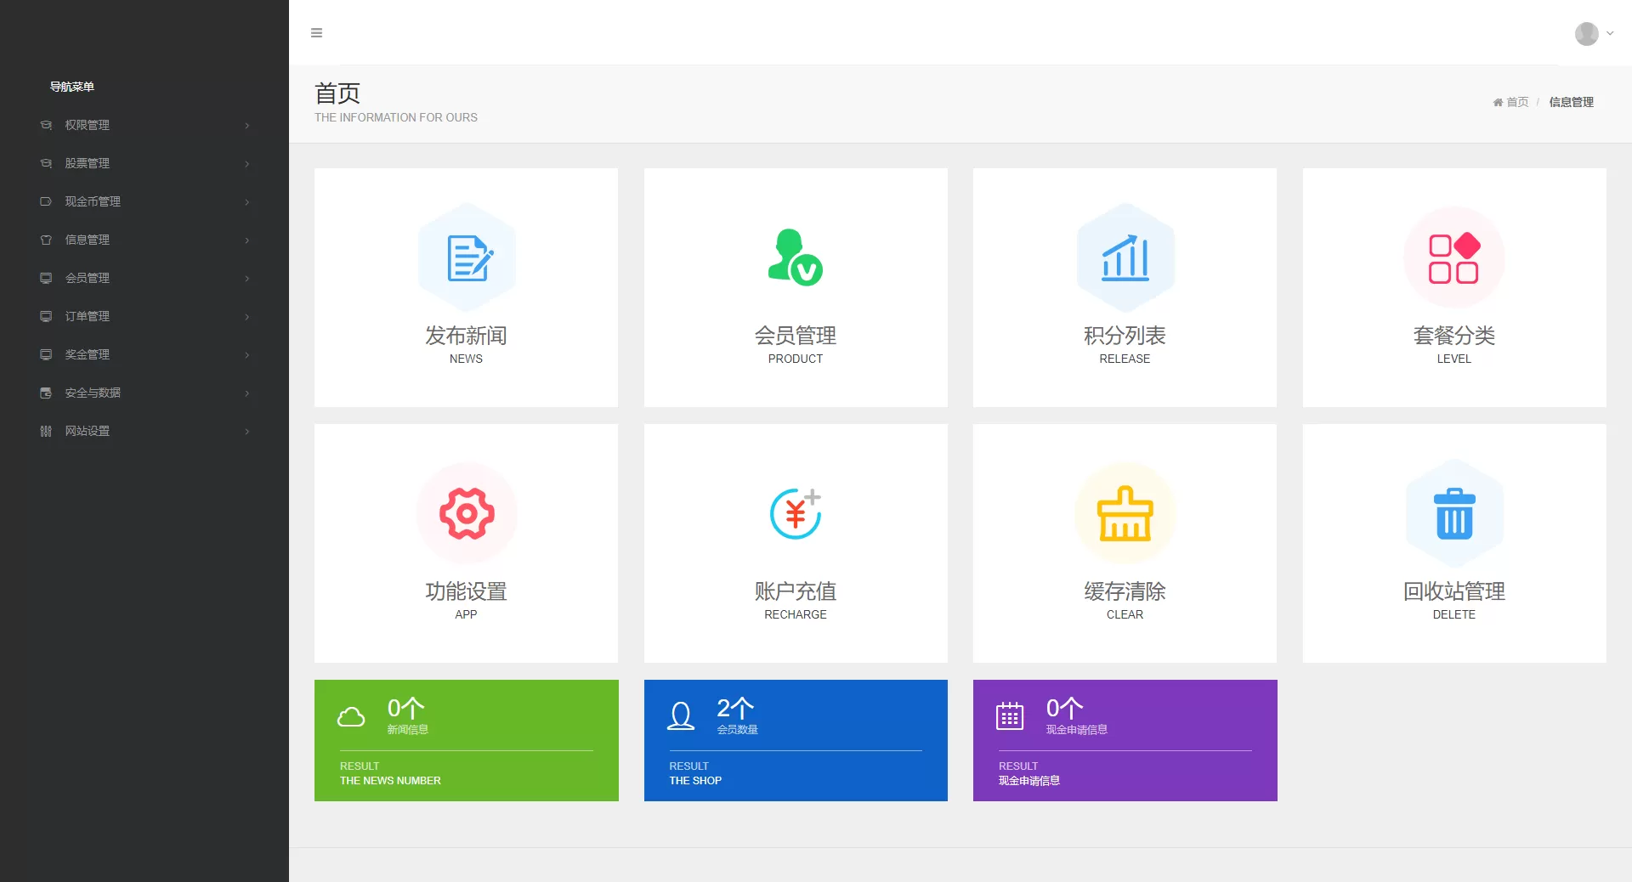1632x882 pixels.
Task: Click the 首页 breadcrumb link
Action: pos(1516,102)
